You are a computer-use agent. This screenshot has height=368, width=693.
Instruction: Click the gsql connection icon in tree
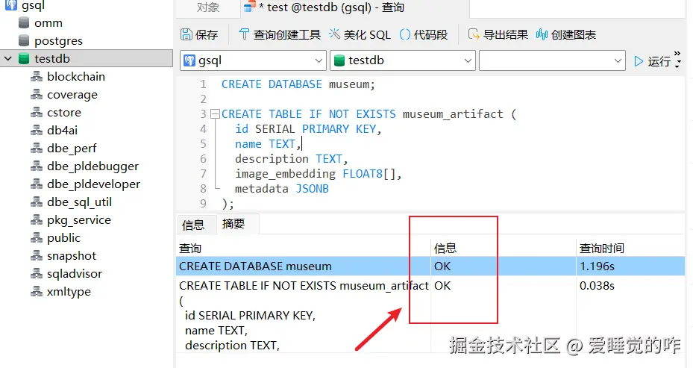(11, 5)
